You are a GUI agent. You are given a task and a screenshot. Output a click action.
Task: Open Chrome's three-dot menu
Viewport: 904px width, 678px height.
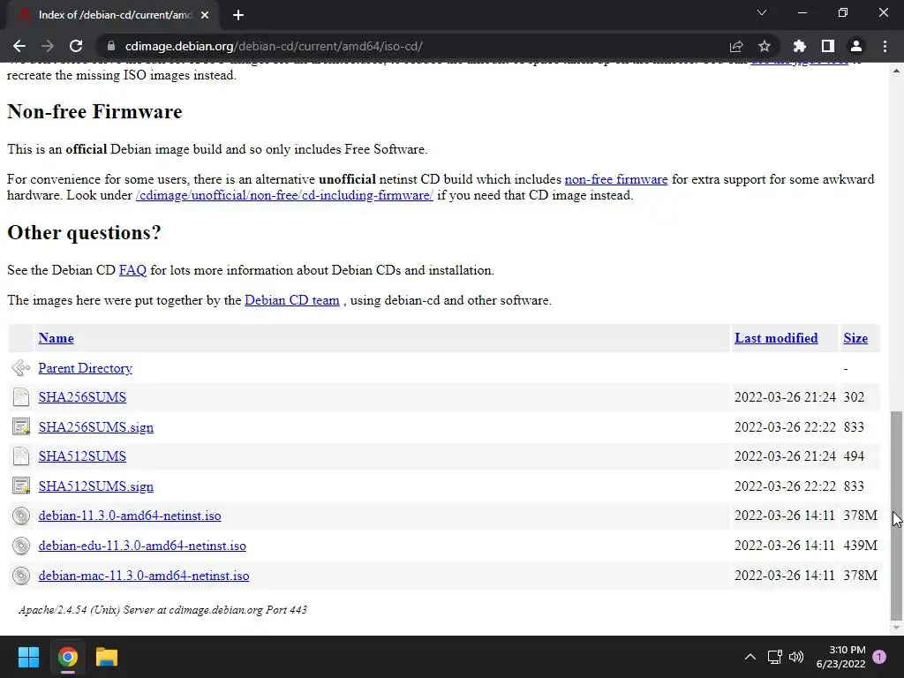pyautogui.click(x=885, y=46)
